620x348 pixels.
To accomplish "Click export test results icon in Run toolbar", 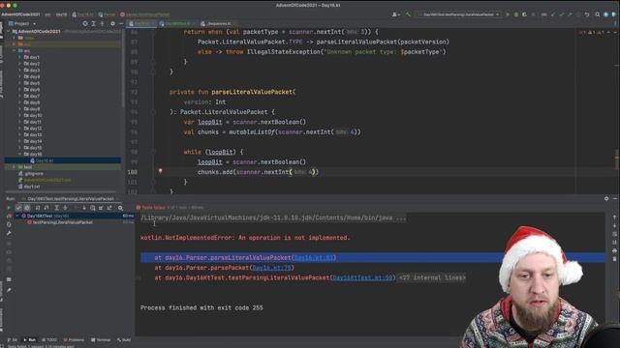I will (x=109, y=208).
